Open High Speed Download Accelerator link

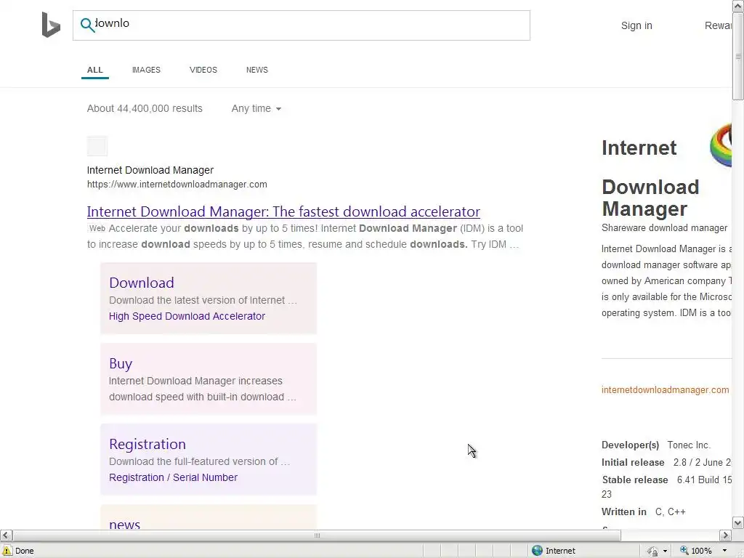pyautogui.click(x=187, y=316)
